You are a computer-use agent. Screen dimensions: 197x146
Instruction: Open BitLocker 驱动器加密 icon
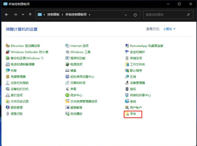coord(25,46)
